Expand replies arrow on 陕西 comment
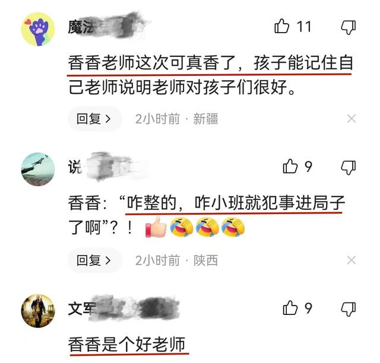This screenshot has height=363, width=380. [x=108, y=260]
